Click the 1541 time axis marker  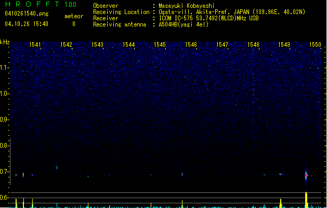[35, 45]
